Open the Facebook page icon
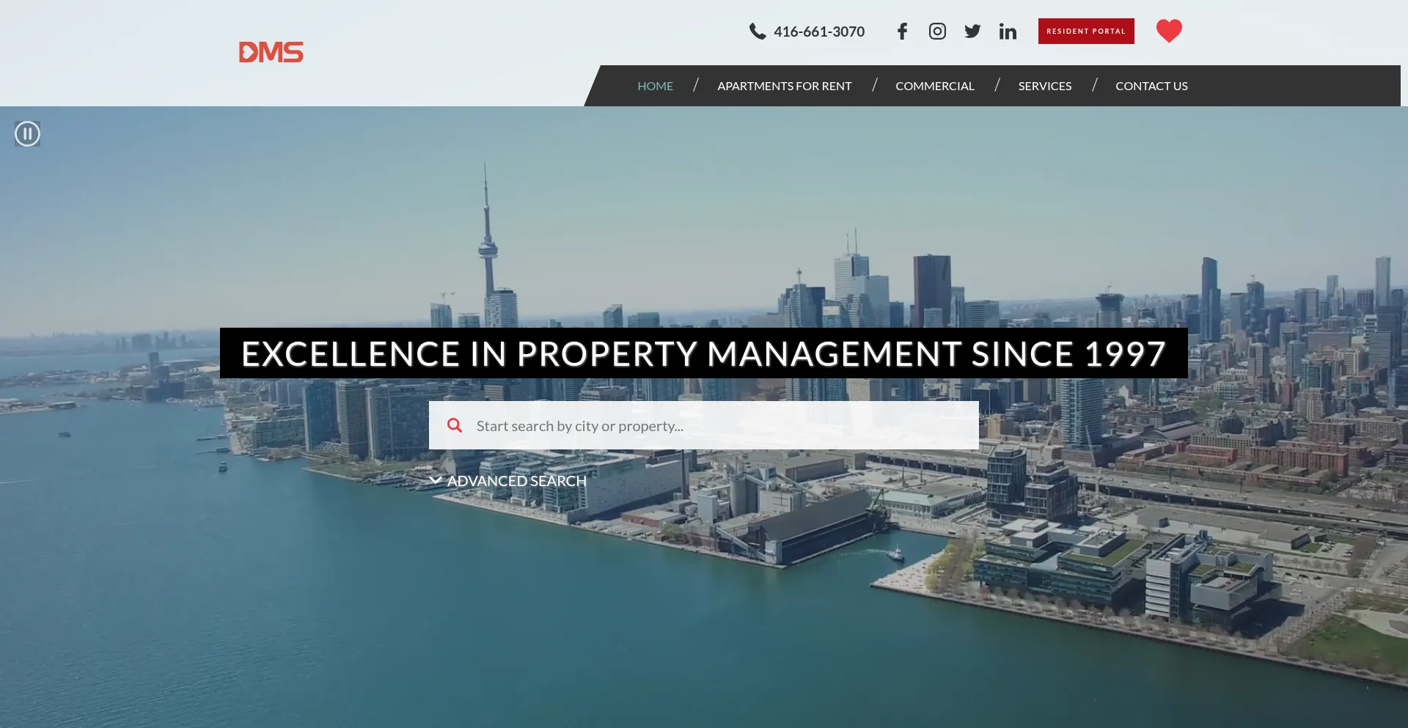Viewport: 1408px width, 728px height. (901, 31)
